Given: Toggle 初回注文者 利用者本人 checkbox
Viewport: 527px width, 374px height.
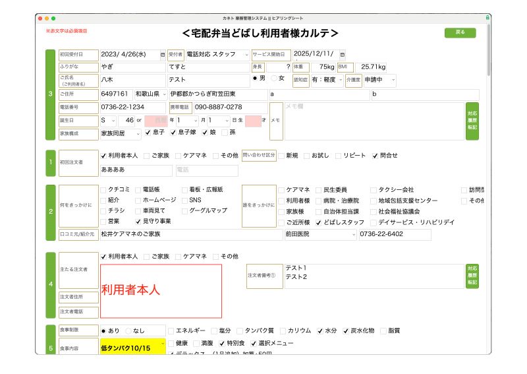Looking at the screenshot, I should [103, 156].
